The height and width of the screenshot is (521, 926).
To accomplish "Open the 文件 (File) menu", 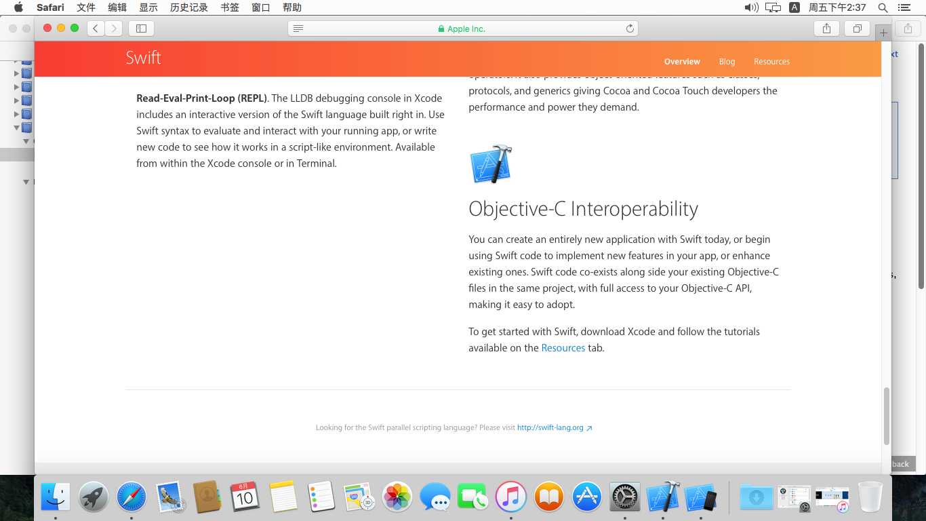I will (x=86, y=7).
